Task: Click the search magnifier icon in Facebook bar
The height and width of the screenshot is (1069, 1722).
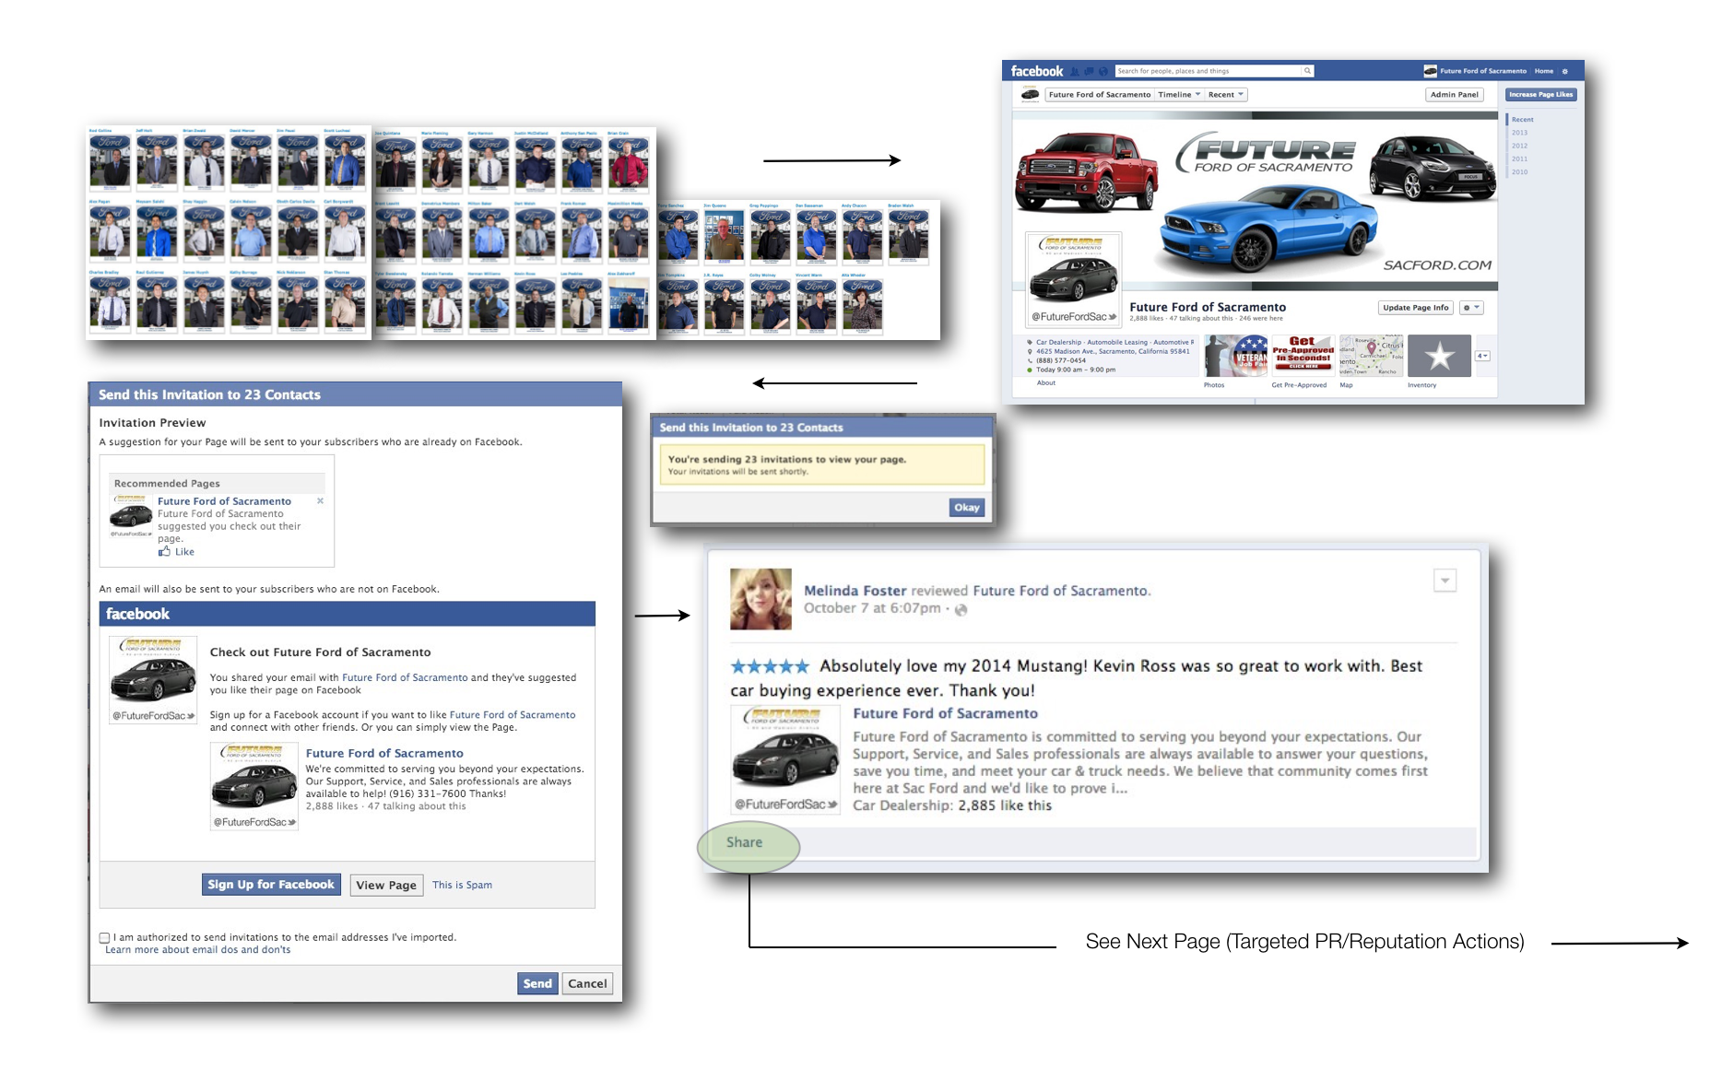Action: [1306, 71]
